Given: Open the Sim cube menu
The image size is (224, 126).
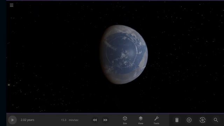Looking at the screenshot, I should tap(125, 120).
